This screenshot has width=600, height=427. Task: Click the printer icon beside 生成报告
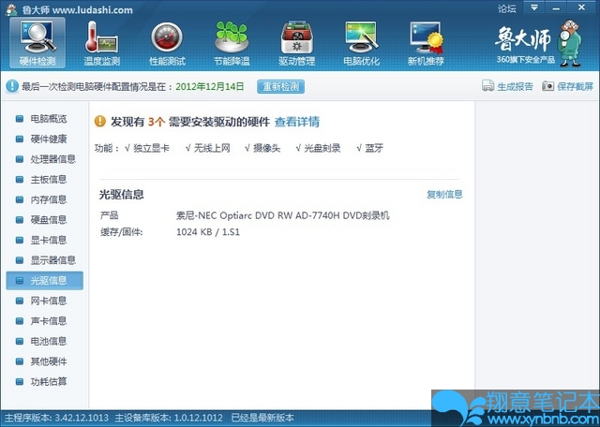487,85
